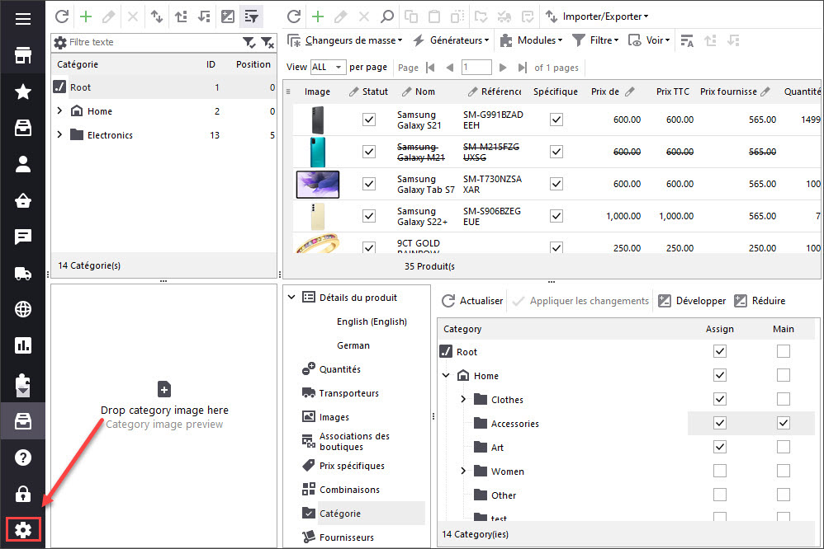Check Assign checkbox for Other category

(x=720, y=495)
